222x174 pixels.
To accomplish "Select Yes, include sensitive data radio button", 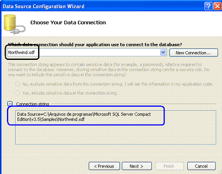I will click(x=17, y=93).
